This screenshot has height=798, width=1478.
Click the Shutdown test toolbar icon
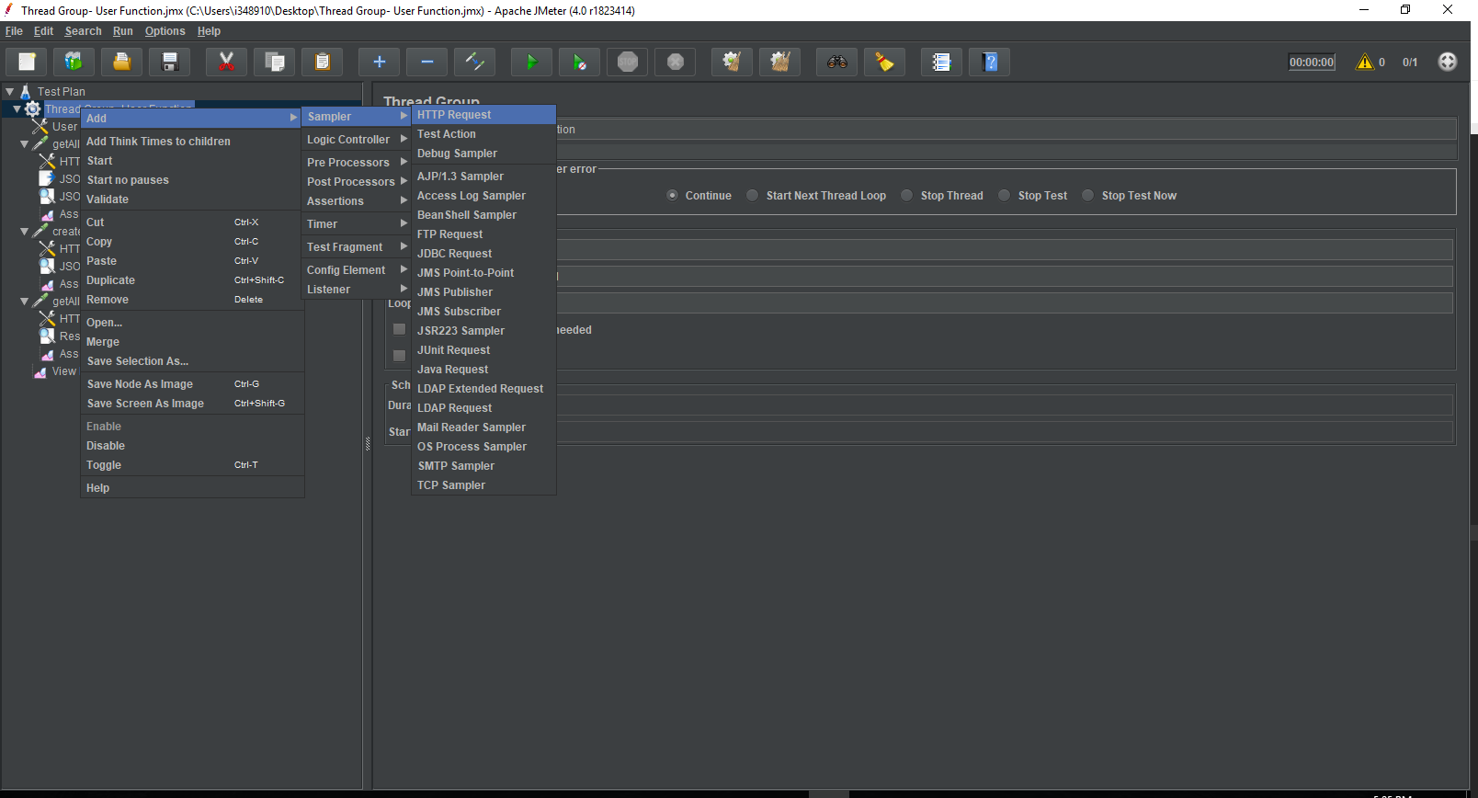[675, 62]
